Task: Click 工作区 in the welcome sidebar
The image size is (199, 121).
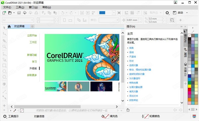Action: point(33,42)
